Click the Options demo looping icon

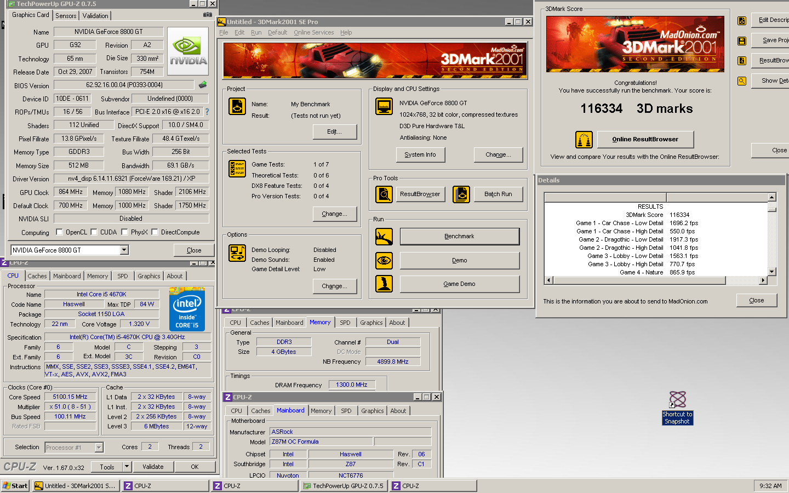237,253
